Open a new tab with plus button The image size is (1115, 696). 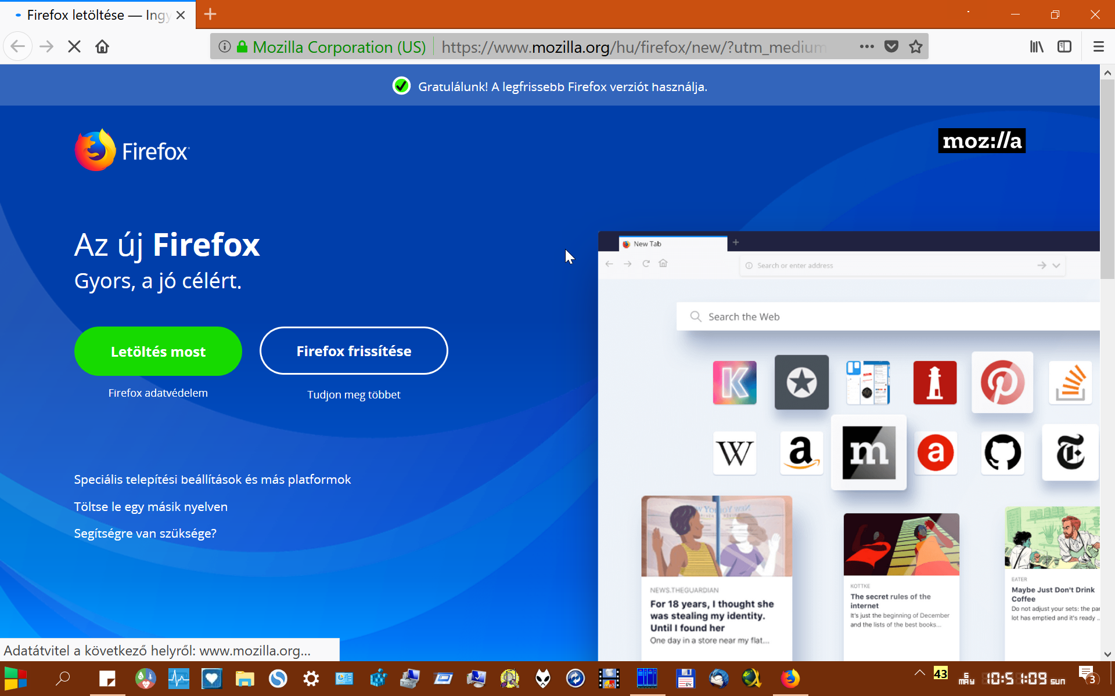point(210,14)
